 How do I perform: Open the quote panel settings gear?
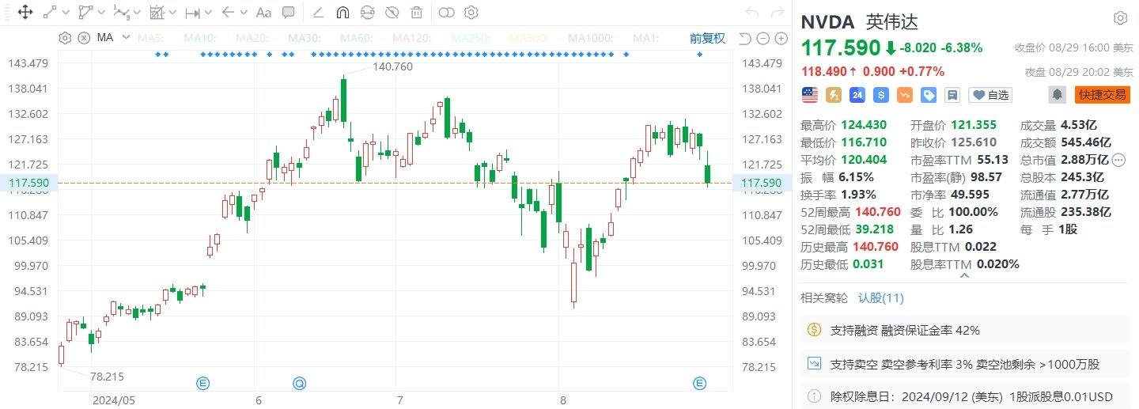pos(1120,18)
